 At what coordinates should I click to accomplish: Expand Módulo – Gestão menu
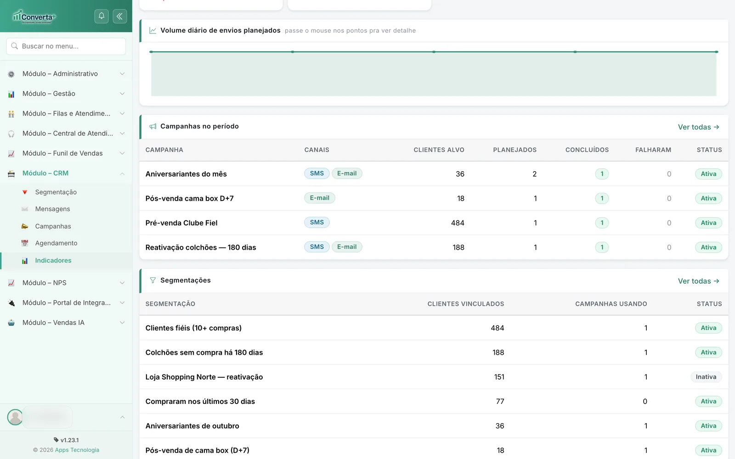pyautogui.click(x=66, y=94)
